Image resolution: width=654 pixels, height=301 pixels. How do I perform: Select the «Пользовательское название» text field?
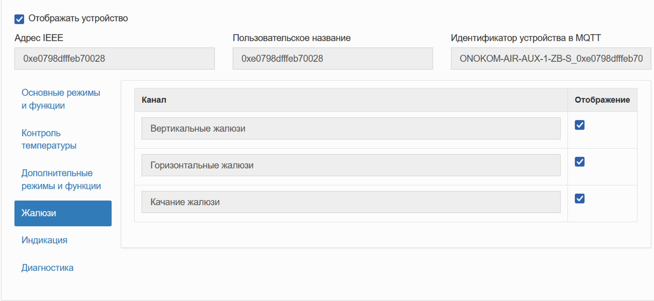pos(332,58)
